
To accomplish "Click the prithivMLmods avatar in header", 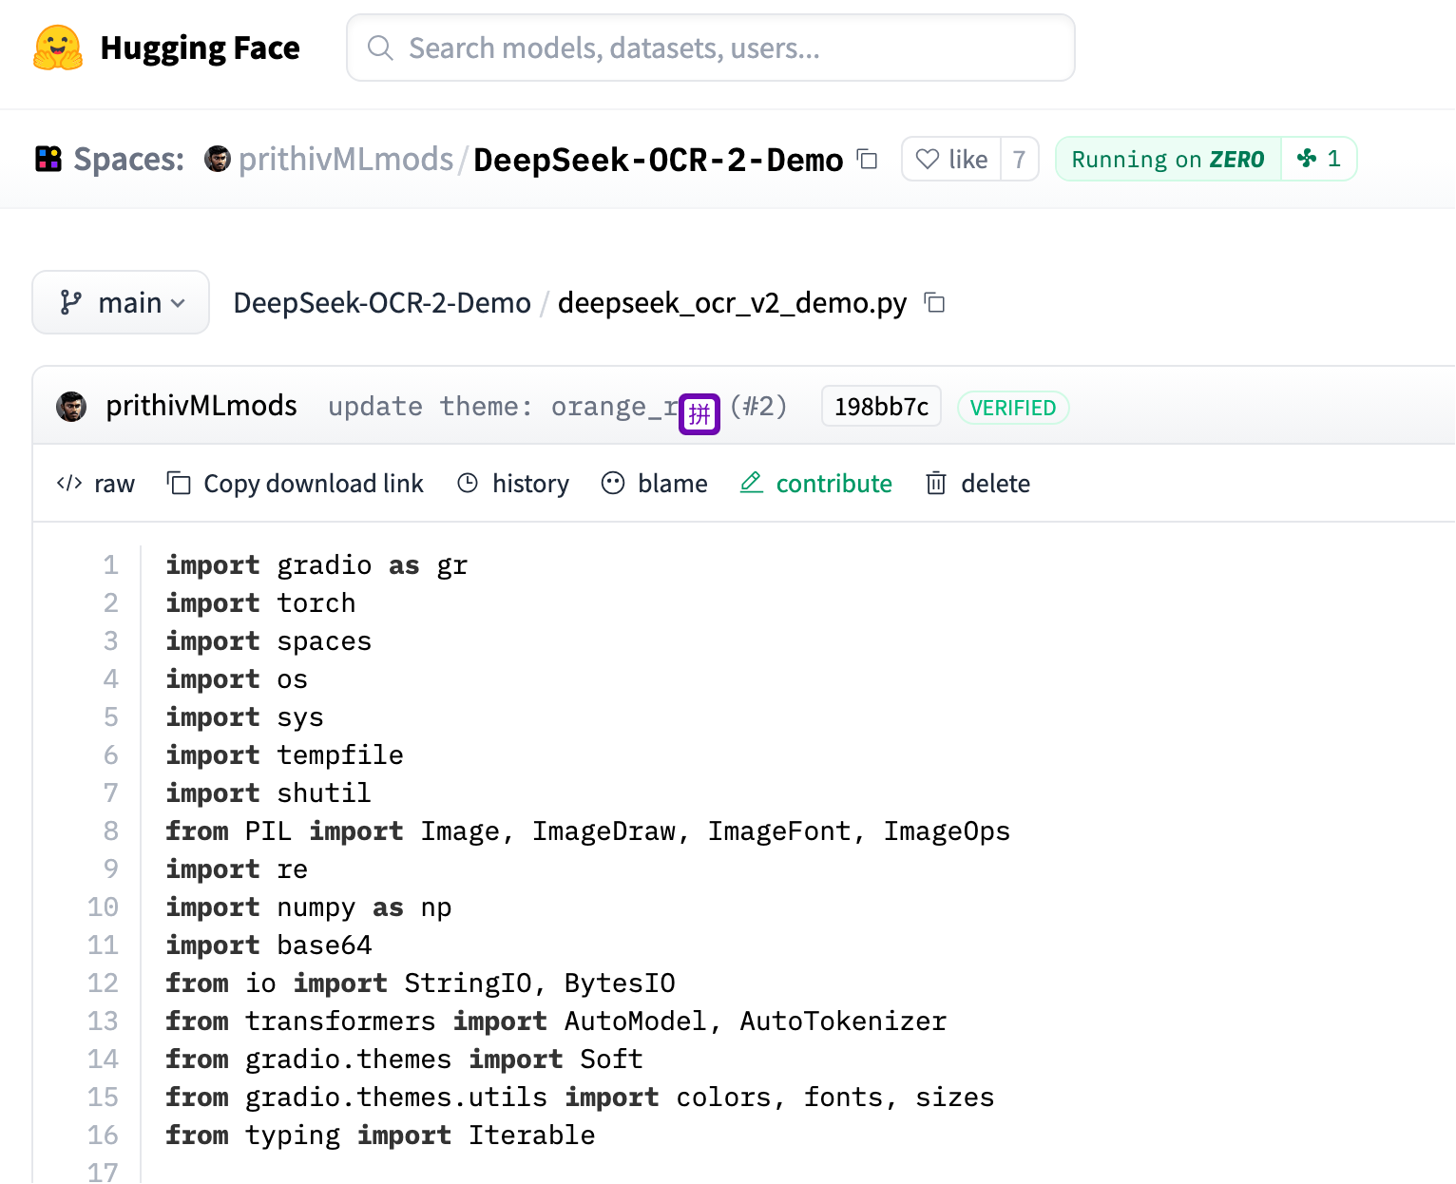I will [x=218, y=159].
